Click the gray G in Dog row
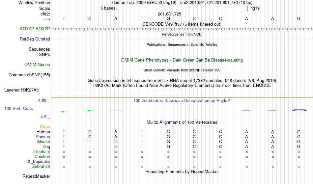 click(116, 147)
